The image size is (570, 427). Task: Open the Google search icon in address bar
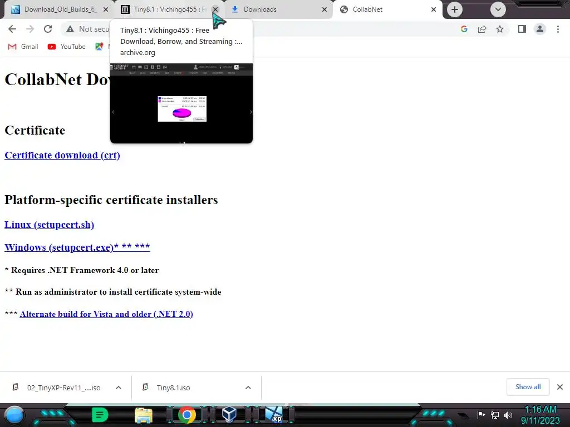point(464,29)
